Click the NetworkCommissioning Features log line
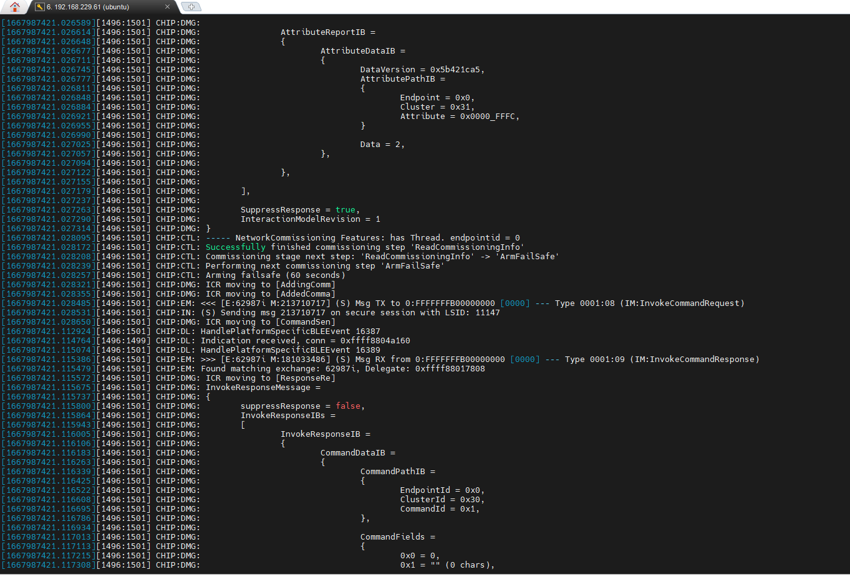850x577 pixels. (x=363, y=238)
